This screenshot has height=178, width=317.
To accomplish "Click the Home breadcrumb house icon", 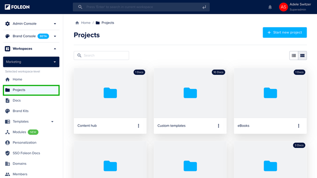I will pyautogui.click(x=77, y=23).
